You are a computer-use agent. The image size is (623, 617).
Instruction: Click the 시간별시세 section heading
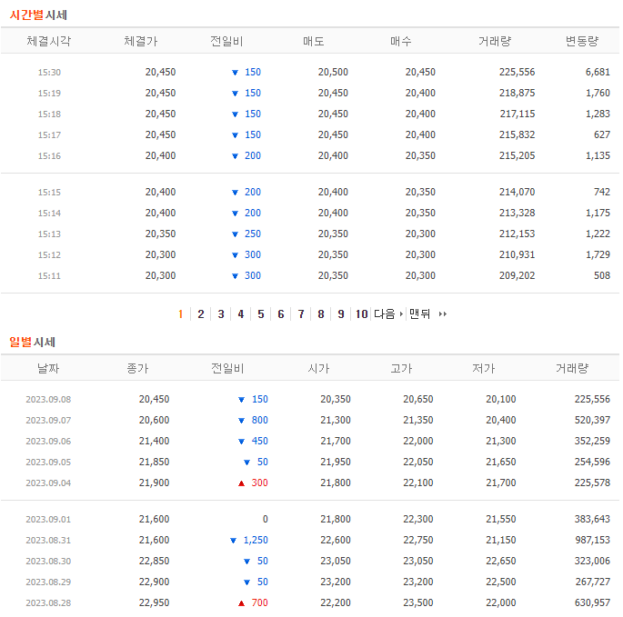coord(38,15)
